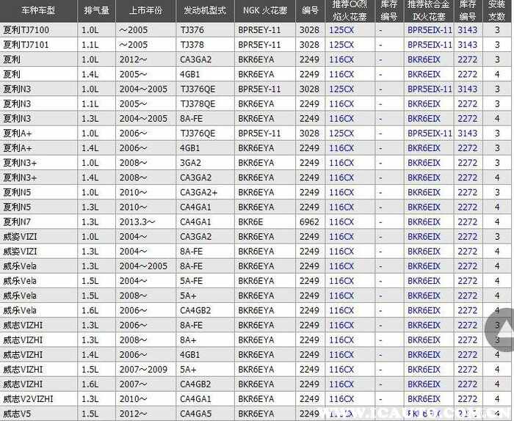Open stock number 3143 in the 夏利TJ7101 row

pyautogui.click(x=468, y=45)
